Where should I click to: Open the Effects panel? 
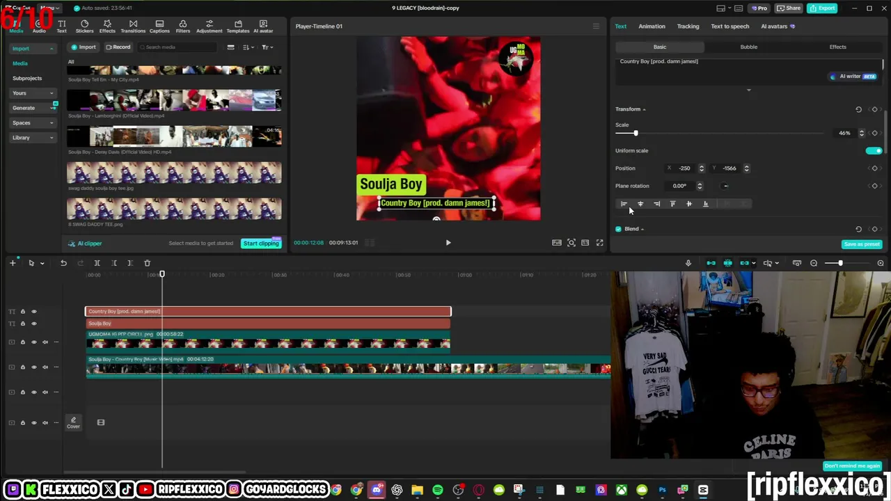point(107,26)
